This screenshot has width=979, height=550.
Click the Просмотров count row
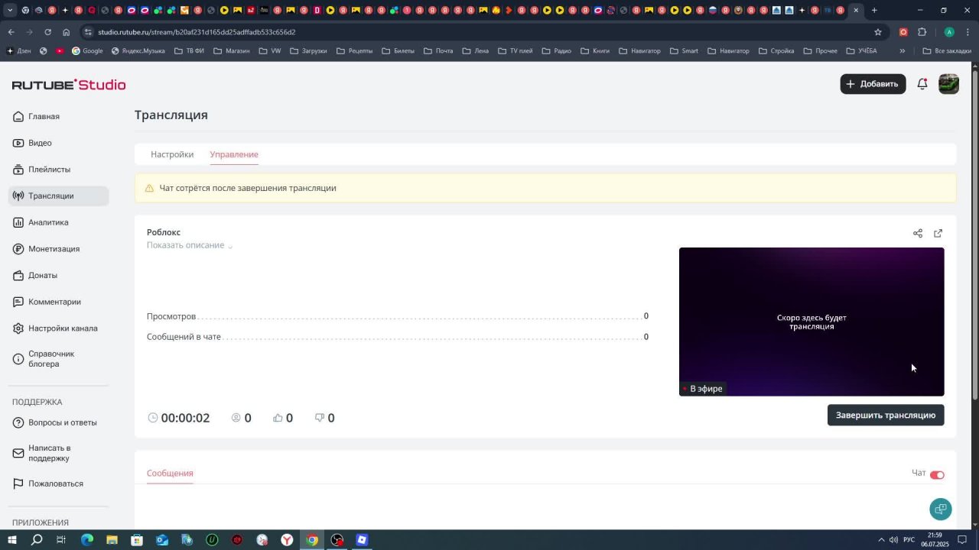pos(398,316)
